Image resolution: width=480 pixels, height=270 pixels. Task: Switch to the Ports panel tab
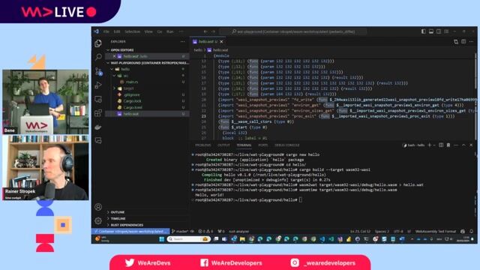point(262,145)
